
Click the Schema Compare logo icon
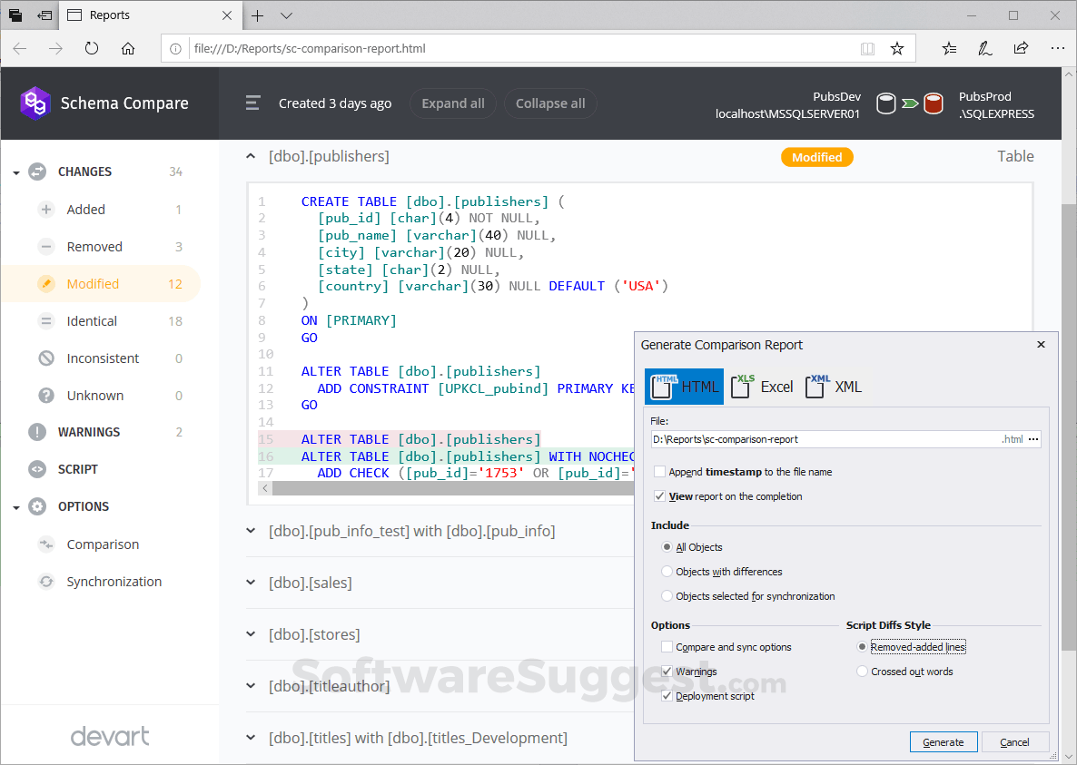pos(35,103)
